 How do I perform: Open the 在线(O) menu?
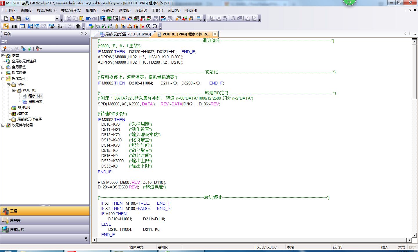click(108, 10)
